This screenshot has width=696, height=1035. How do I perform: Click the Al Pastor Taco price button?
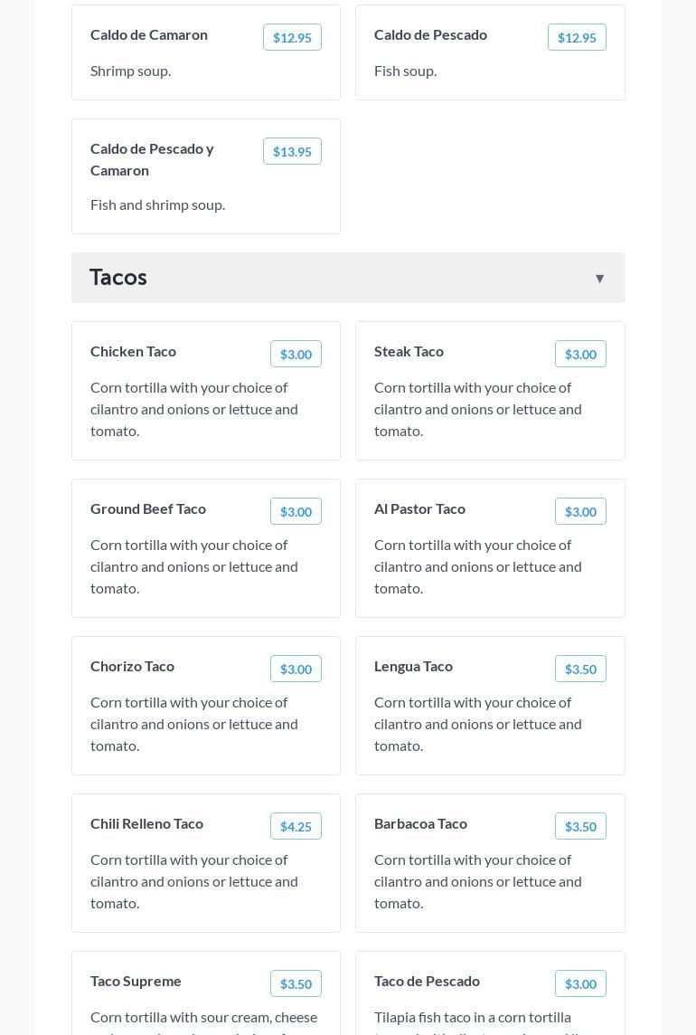pos(580,511)
